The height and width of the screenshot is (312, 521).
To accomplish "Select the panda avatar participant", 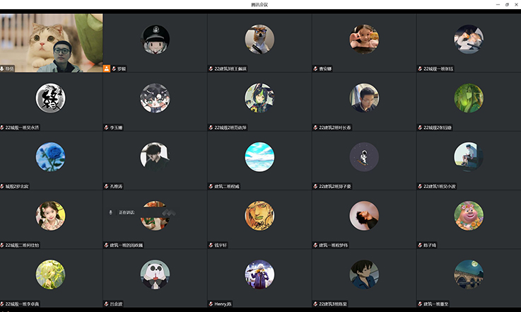I will [x=155, y=275].
